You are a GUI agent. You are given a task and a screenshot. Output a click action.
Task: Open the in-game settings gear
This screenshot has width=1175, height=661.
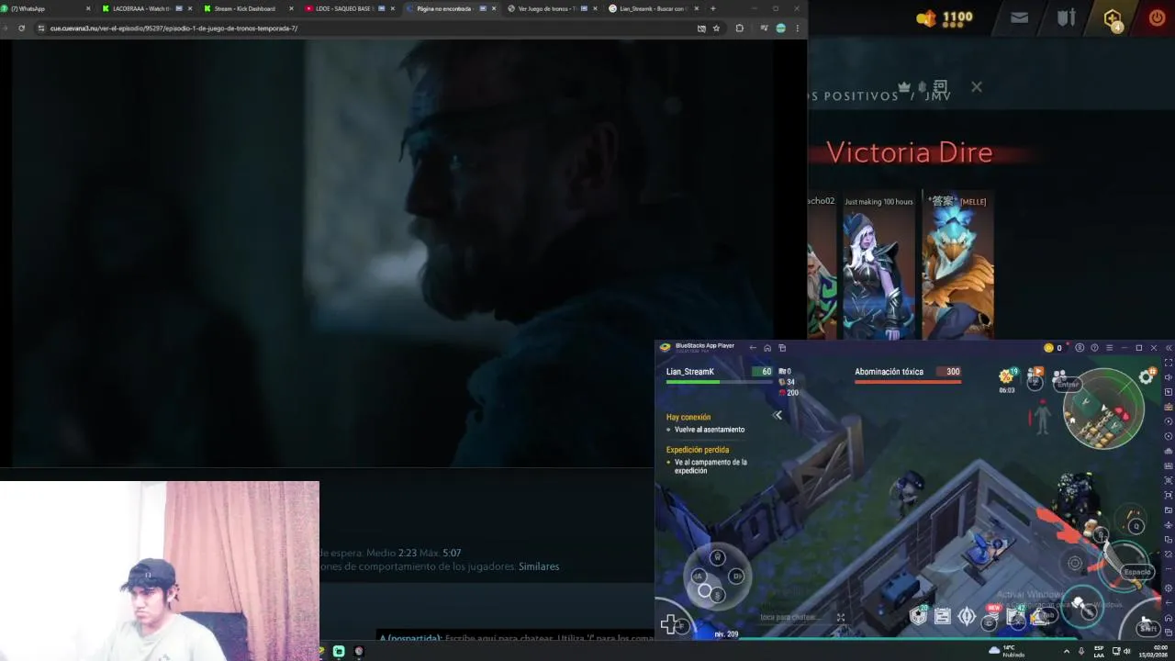pos(1146,376)
